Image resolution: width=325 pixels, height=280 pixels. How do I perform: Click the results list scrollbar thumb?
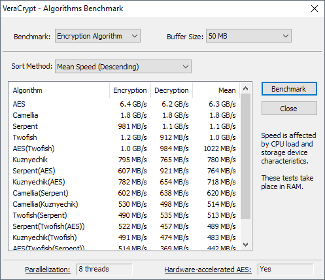click(246, 156)
